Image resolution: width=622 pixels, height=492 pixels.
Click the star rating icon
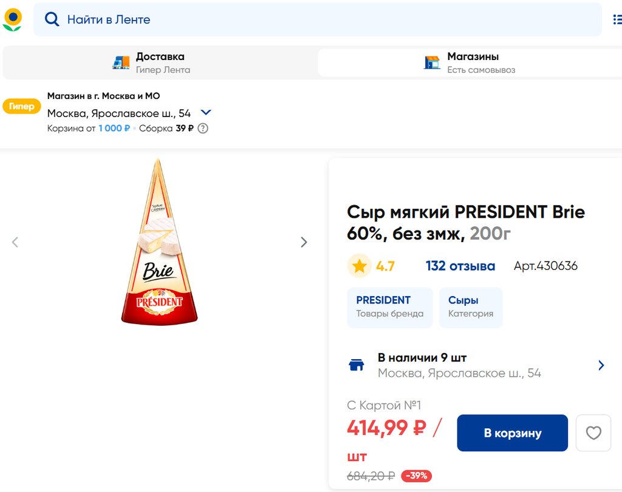tap(360, 266)
